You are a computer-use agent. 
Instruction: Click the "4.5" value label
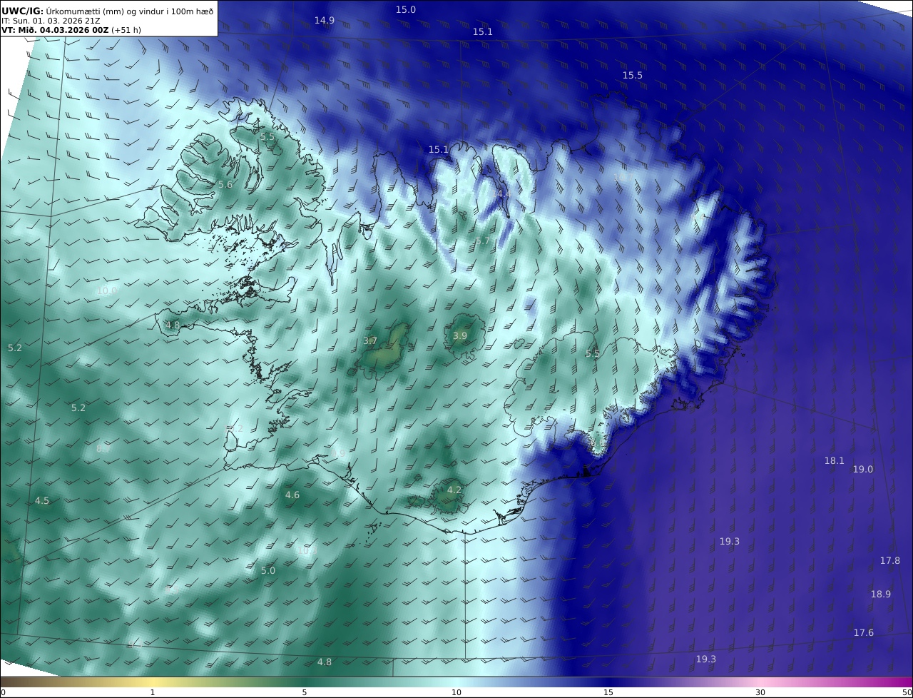click(42, 501)
